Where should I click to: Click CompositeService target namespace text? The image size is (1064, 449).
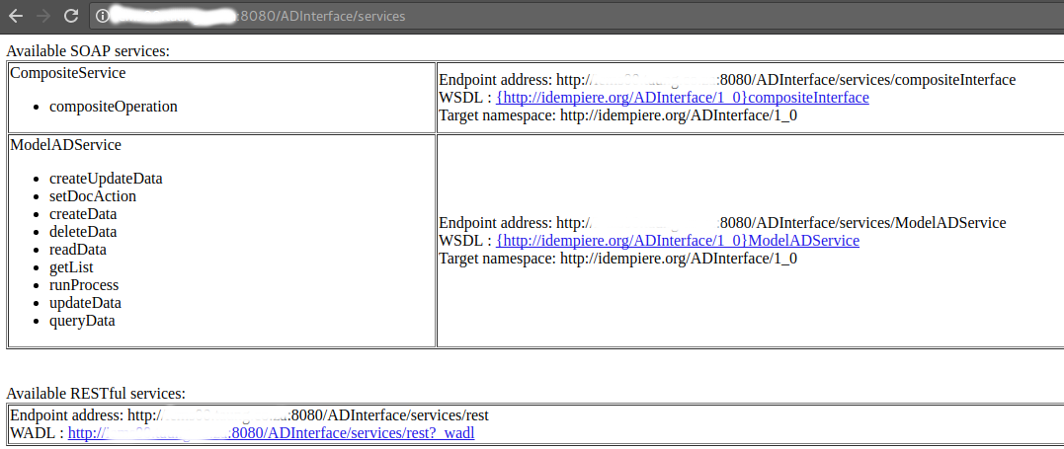pos(618,115)
